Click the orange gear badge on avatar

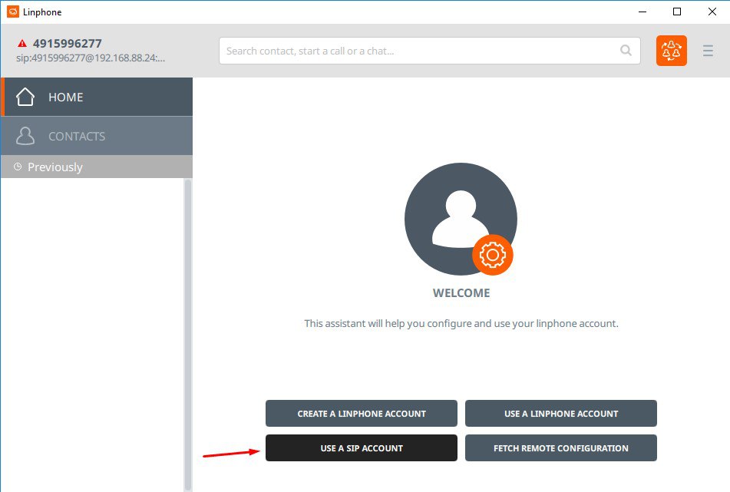tap(493, 255)
